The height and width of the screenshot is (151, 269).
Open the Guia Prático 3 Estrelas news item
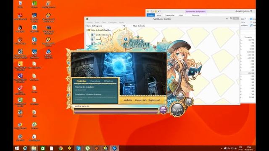click(x=88, y=94)
